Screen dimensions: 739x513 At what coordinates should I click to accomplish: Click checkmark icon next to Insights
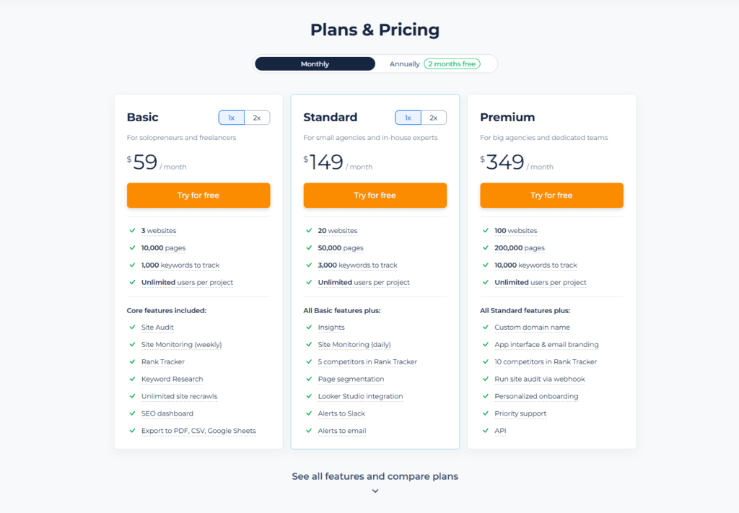coord(309,328)
